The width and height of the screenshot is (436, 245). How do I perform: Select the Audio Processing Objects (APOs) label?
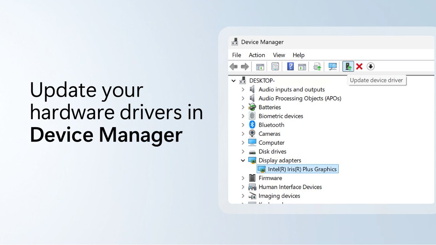click(x=300, y=98)
